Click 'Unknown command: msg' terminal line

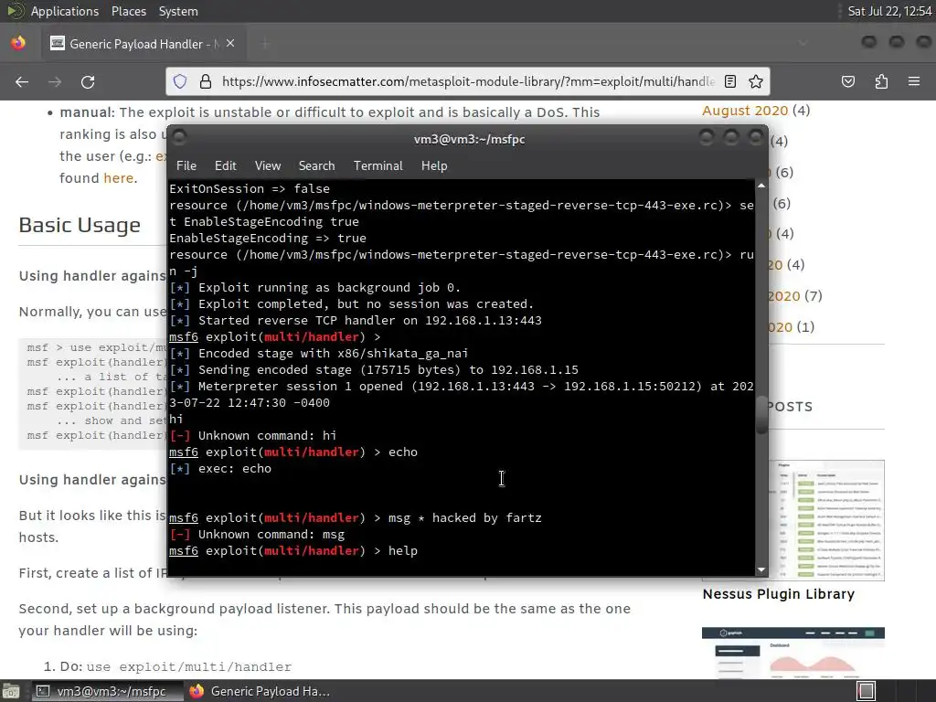pos(257,534)
